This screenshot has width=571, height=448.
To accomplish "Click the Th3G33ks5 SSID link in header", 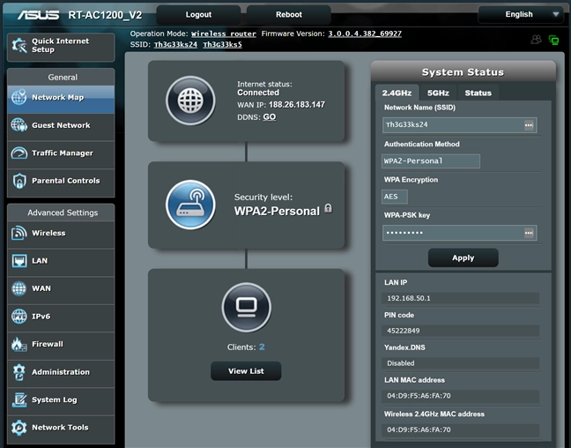I will (x=223, y=44).
